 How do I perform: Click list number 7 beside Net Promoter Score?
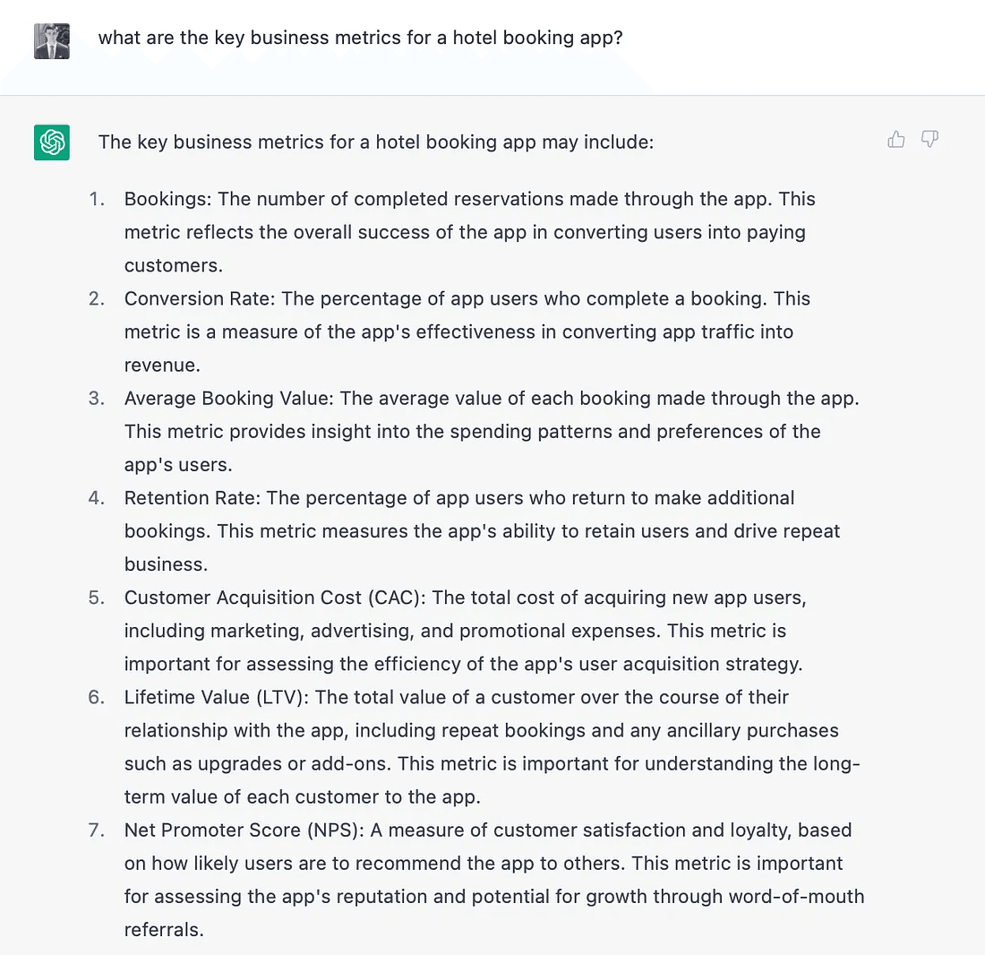pyautogui.click(x=97, y=830)
